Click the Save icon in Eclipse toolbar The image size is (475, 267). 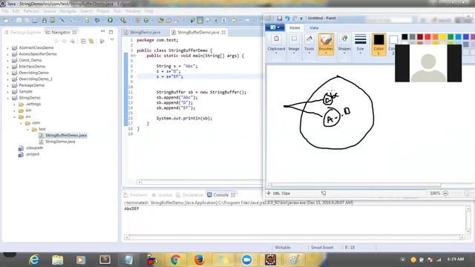coord(19,20)
